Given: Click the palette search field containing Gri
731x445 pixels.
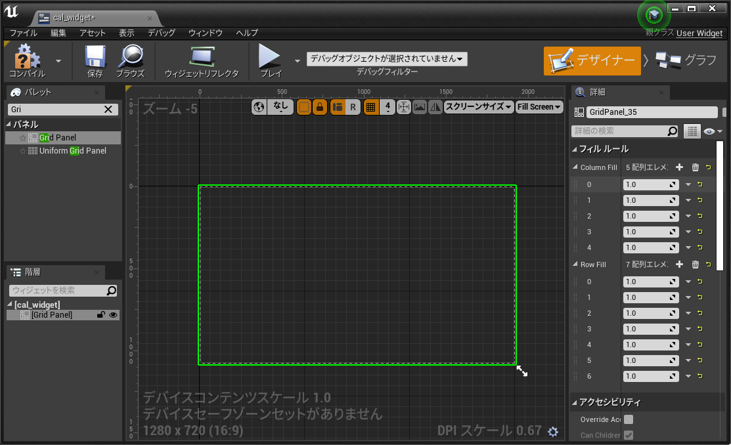Looking at the screenshot, I should (x=55, y=109).
